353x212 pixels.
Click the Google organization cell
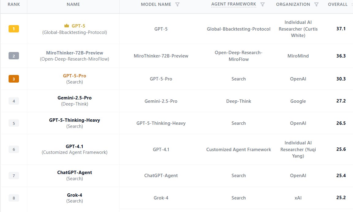[298, 101]
